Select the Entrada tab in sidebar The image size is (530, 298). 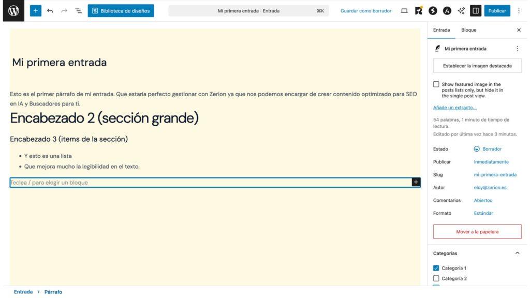tap(441, 30)
